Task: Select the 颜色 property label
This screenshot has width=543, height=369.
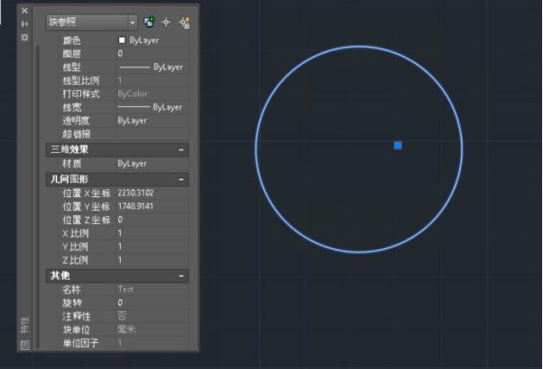Action: [x=71, y=40]
